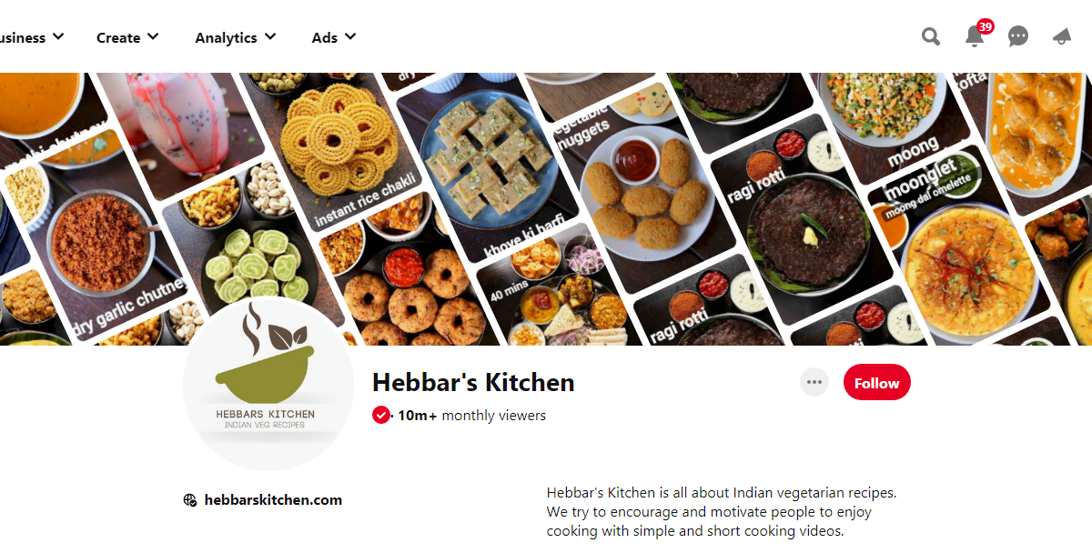
Task: Click the 10m+ monthly viewers text
Action: click(x=471, y=416)
